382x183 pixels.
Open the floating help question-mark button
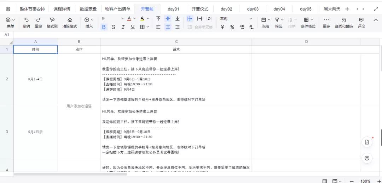coord(367,158)
